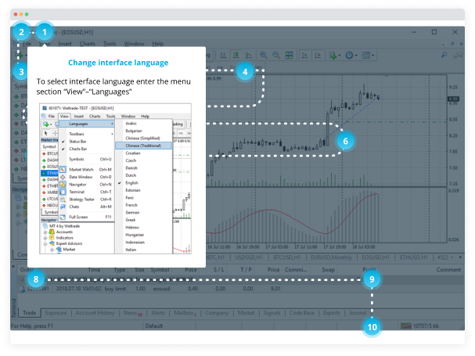Click the add indicators icon
The height and width of the screenshot is (356, 475).
tap(333, 55)
